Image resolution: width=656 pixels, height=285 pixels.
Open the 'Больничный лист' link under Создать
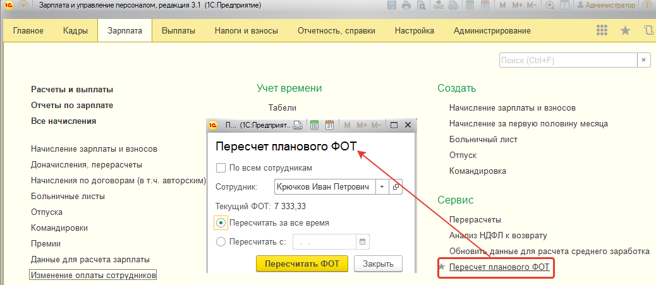pyautogui.click(x=483, y=139)
